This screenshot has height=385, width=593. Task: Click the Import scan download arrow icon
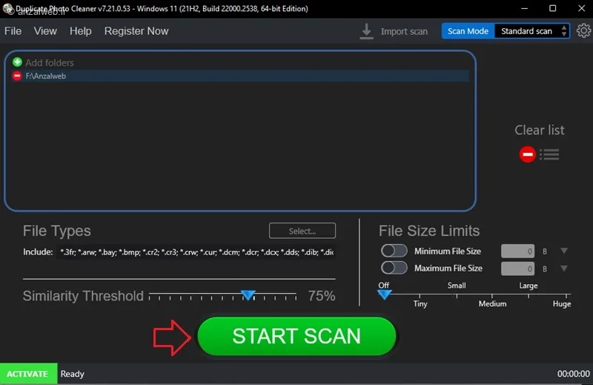pos(366,31)
